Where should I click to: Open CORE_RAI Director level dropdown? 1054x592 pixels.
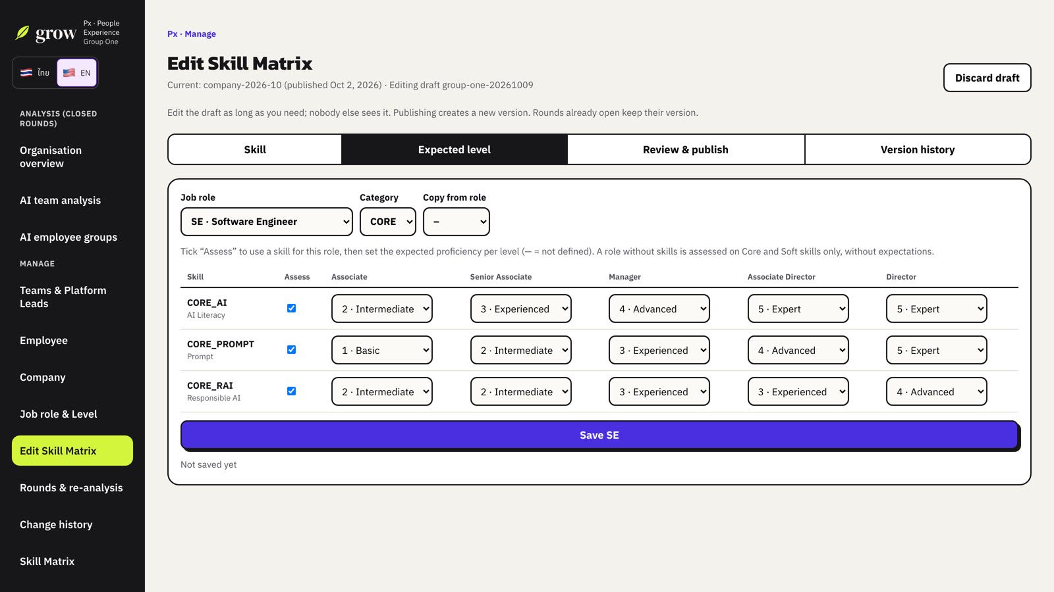(937, 391)
